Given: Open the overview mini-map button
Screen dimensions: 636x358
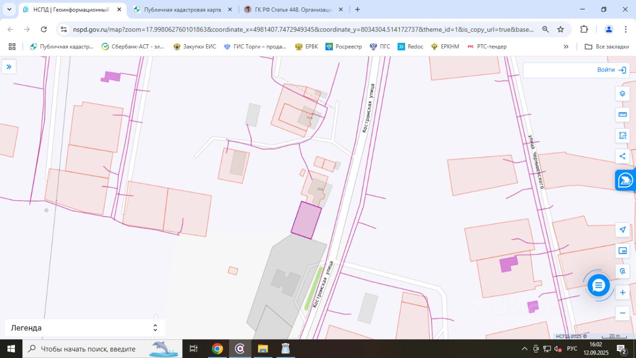Looking at the screenshot, I should (x=623, y=251).
